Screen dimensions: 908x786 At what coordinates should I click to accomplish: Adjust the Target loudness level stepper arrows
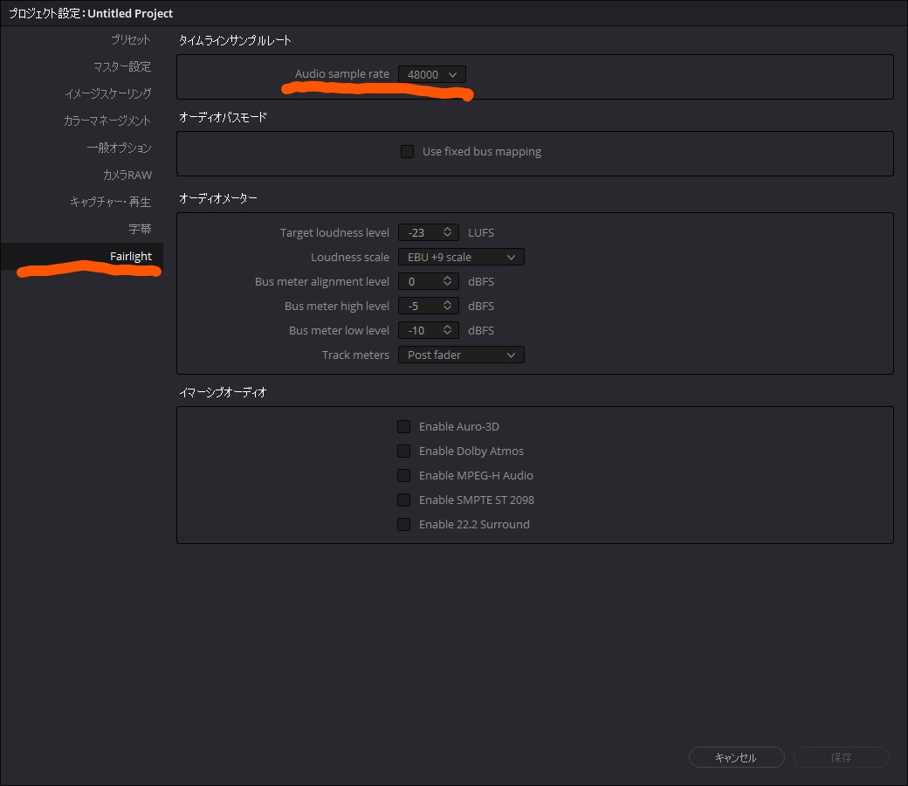tap(447, 232)
